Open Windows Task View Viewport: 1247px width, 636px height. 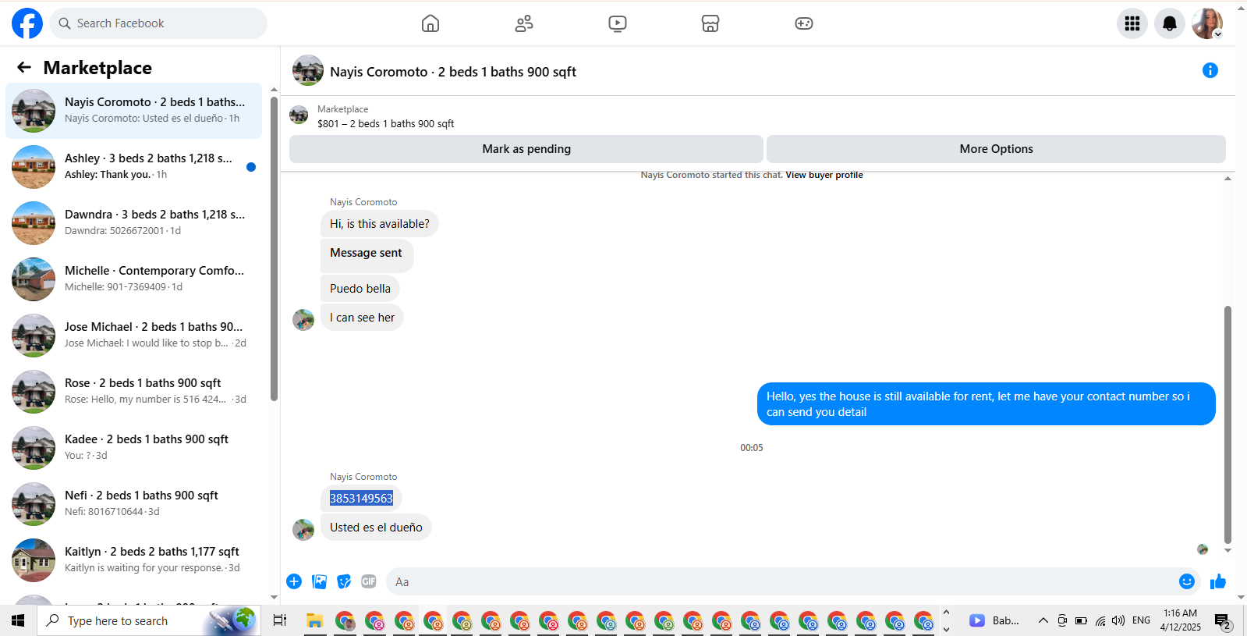point(280,620)
